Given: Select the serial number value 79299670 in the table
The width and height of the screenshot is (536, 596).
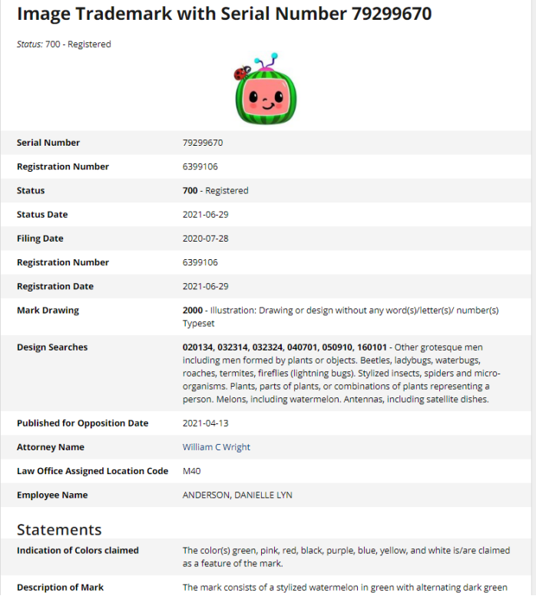Looking at the screenshot, I should [203, 143].
